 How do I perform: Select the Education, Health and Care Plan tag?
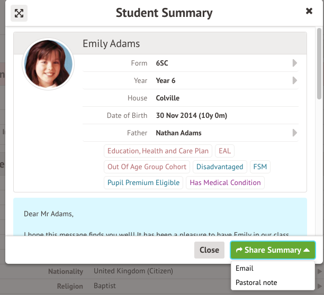click(x=159, y=151)
